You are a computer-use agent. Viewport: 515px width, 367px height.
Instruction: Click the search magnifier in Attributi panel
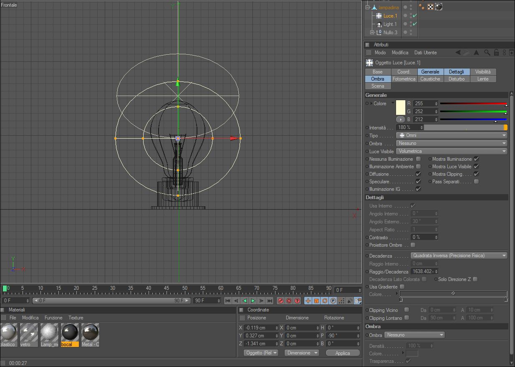(487, 53)
